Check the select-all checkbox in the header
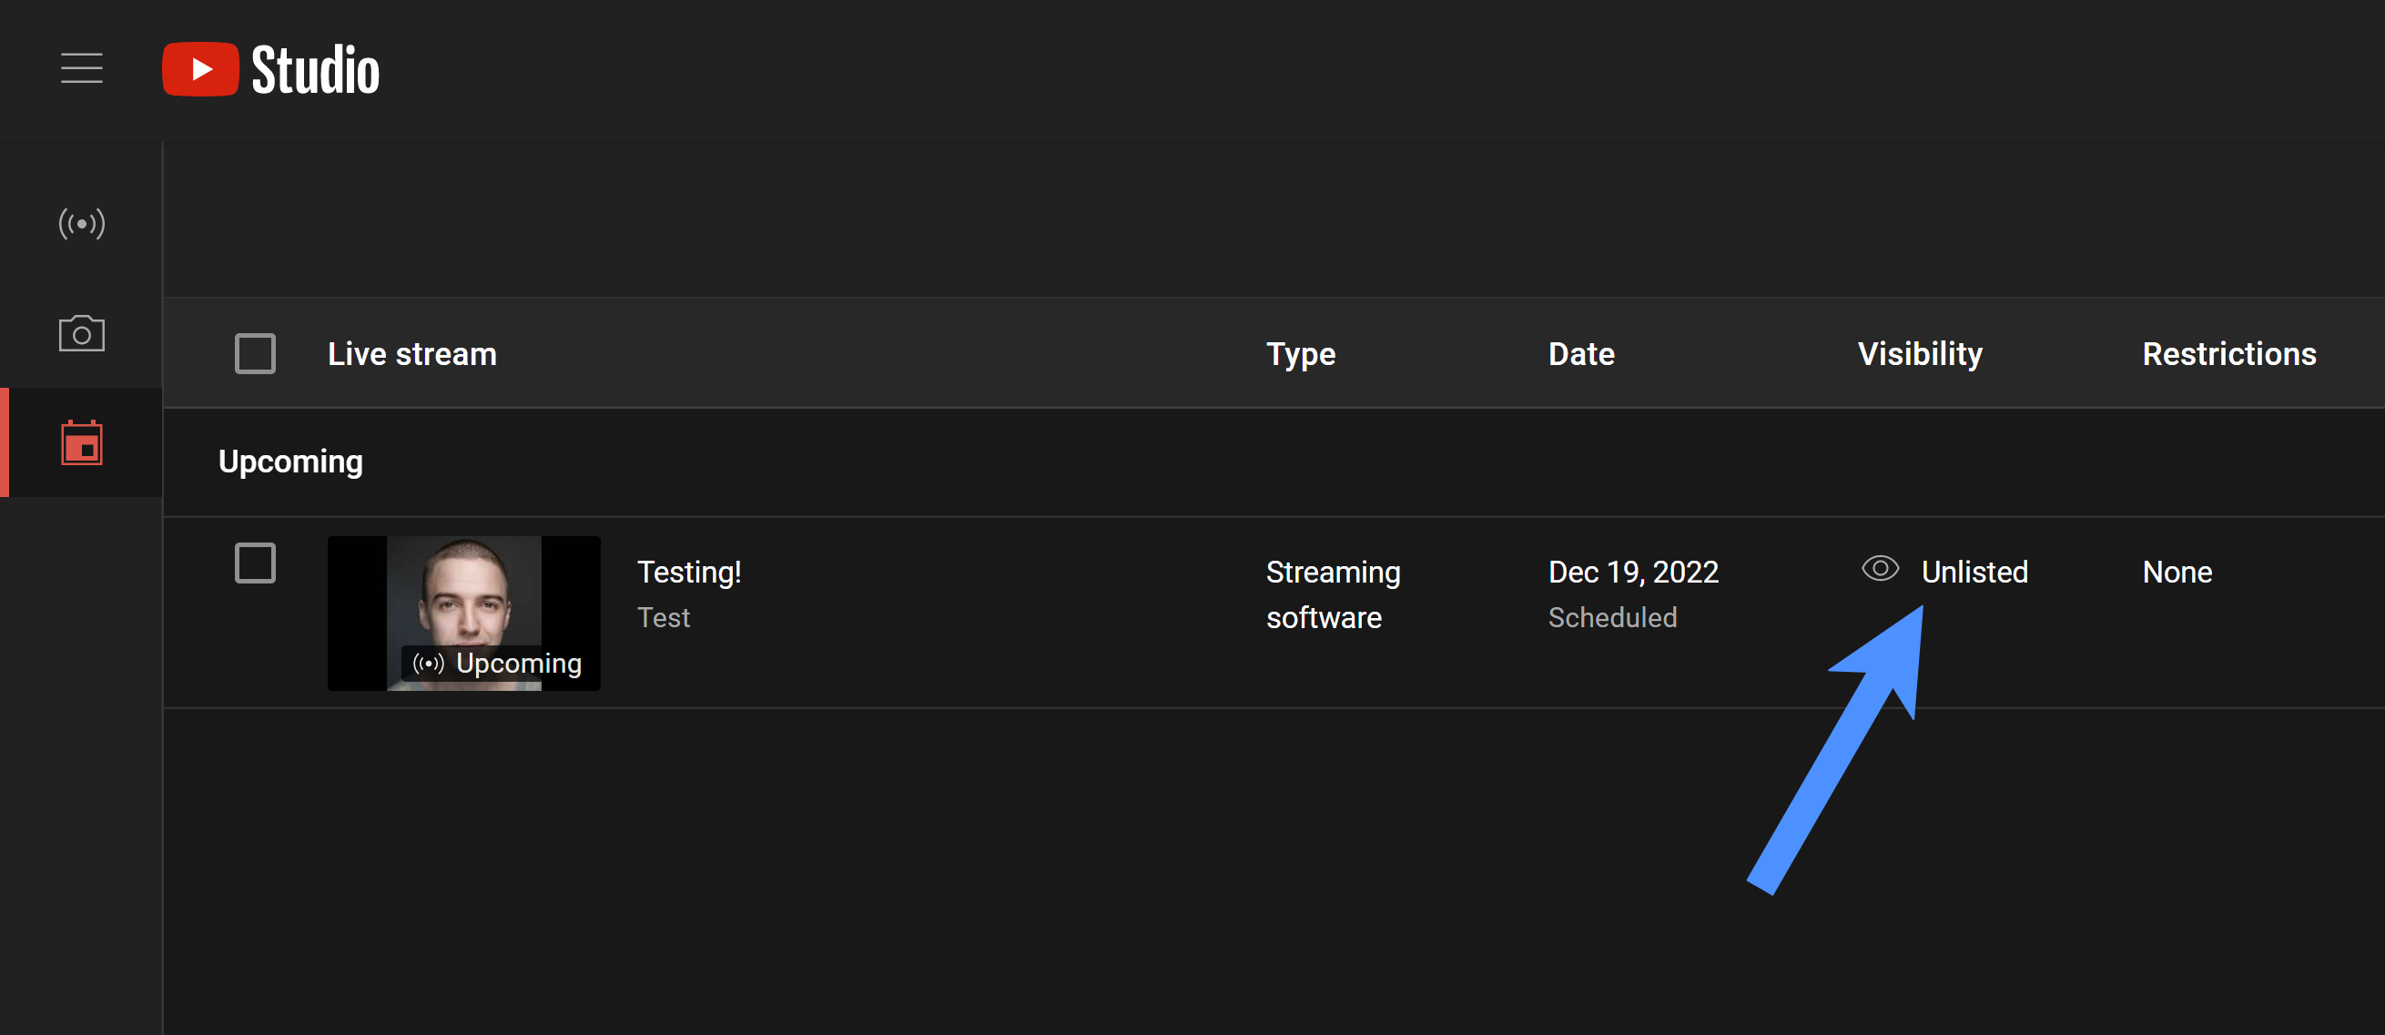The width and height of the screenshot is (2385, 1035). pos(255,353)
